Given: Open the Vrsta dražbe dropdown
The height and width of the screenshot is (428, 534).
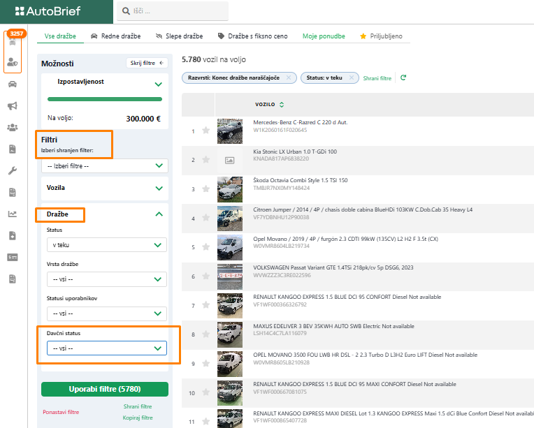Looking at the screenshot, I should coord(106,279).
